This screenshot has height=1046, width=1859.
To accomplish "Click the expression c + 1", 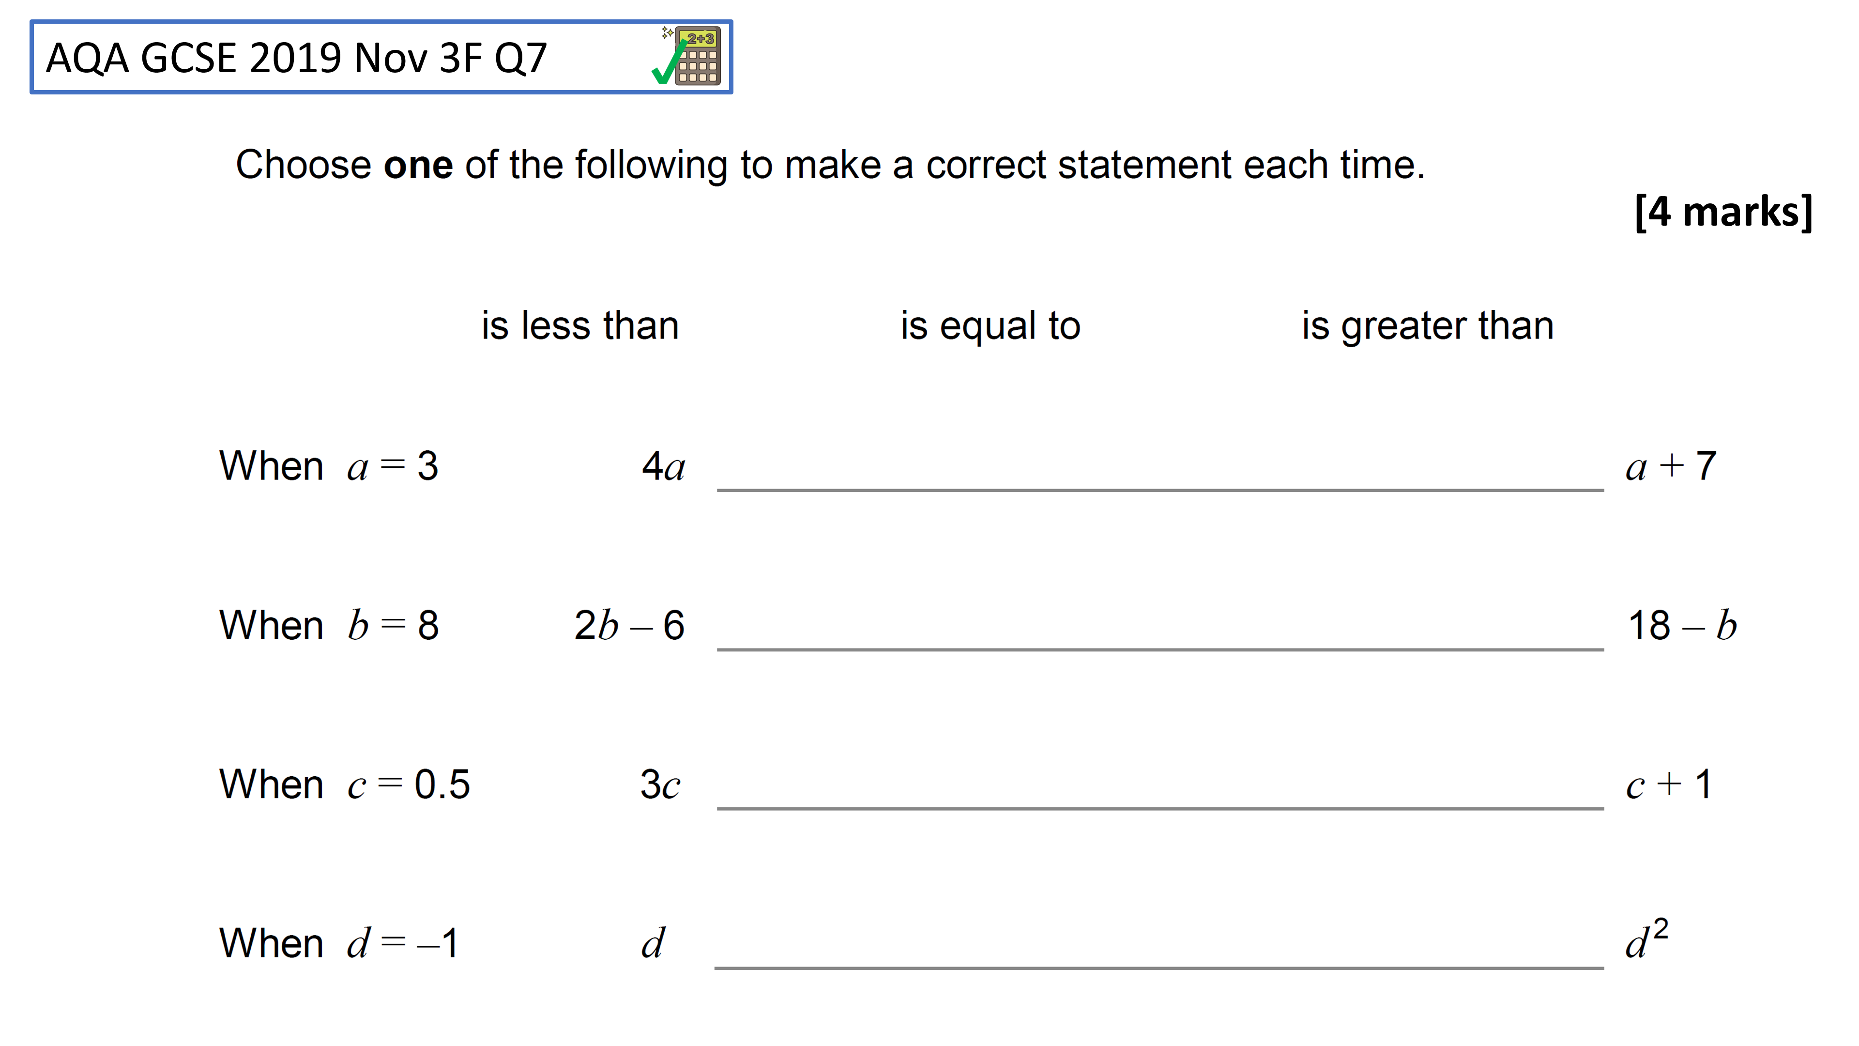I will (x=1668, y=784).
